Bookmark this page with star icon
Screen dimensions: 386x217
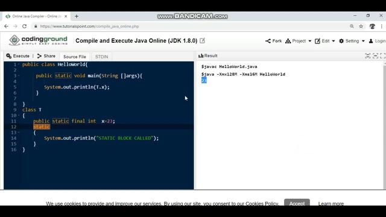click(361, 26)
